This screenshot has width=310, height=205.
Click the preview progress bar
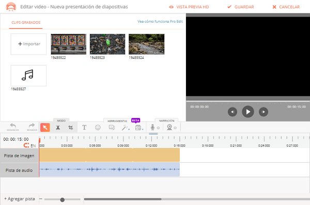(x=248, y=101)
